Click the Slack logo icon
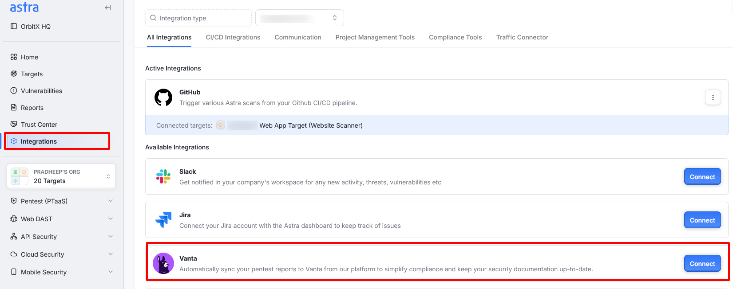733x289 pixels. [x=163, y=176]
